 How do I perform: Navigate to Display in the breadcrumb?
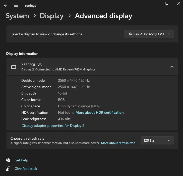pos(52,16)
